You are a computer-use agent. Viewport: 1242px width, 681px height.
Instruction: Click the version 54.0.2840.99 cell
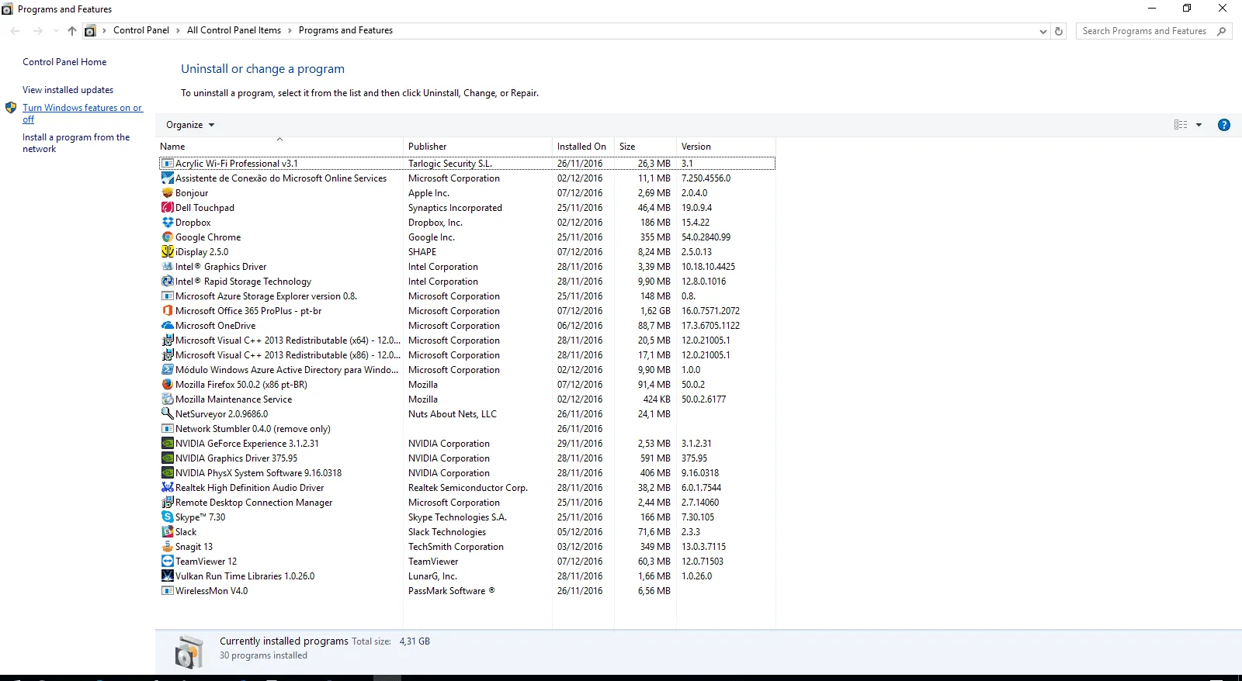pyautogui.click(x=706, y=237)
